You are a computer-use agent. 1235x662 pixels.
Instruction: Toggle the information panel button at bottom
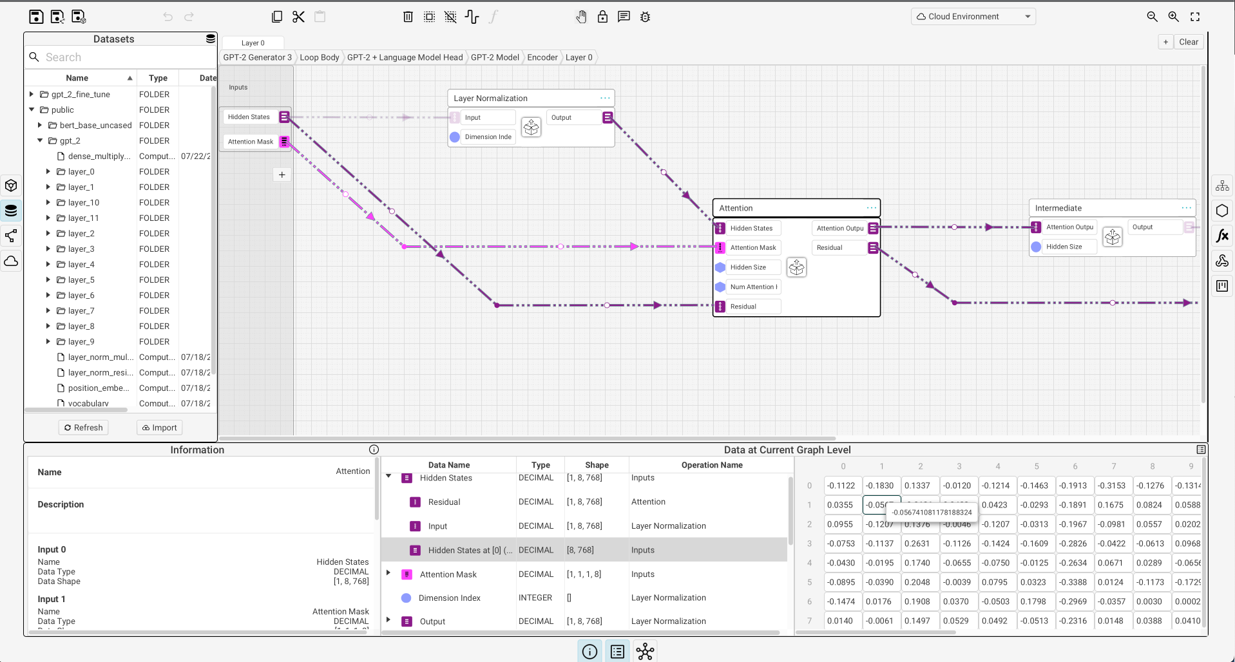[x=589, y=652]
